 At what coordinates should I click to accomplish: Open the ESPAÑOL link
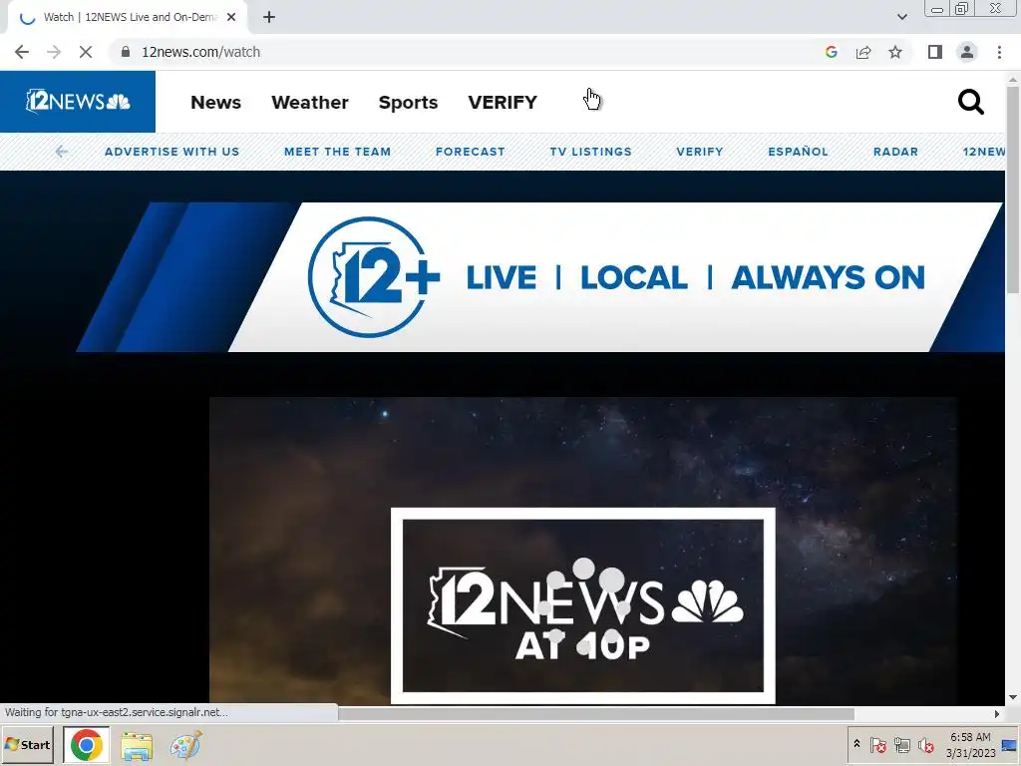[x=798, y=152]
